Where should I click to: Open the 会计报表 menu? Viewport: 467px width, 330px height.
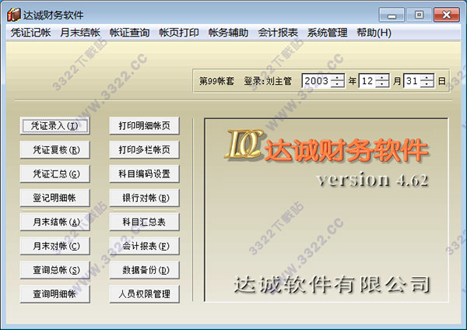(x=278, y=33)
